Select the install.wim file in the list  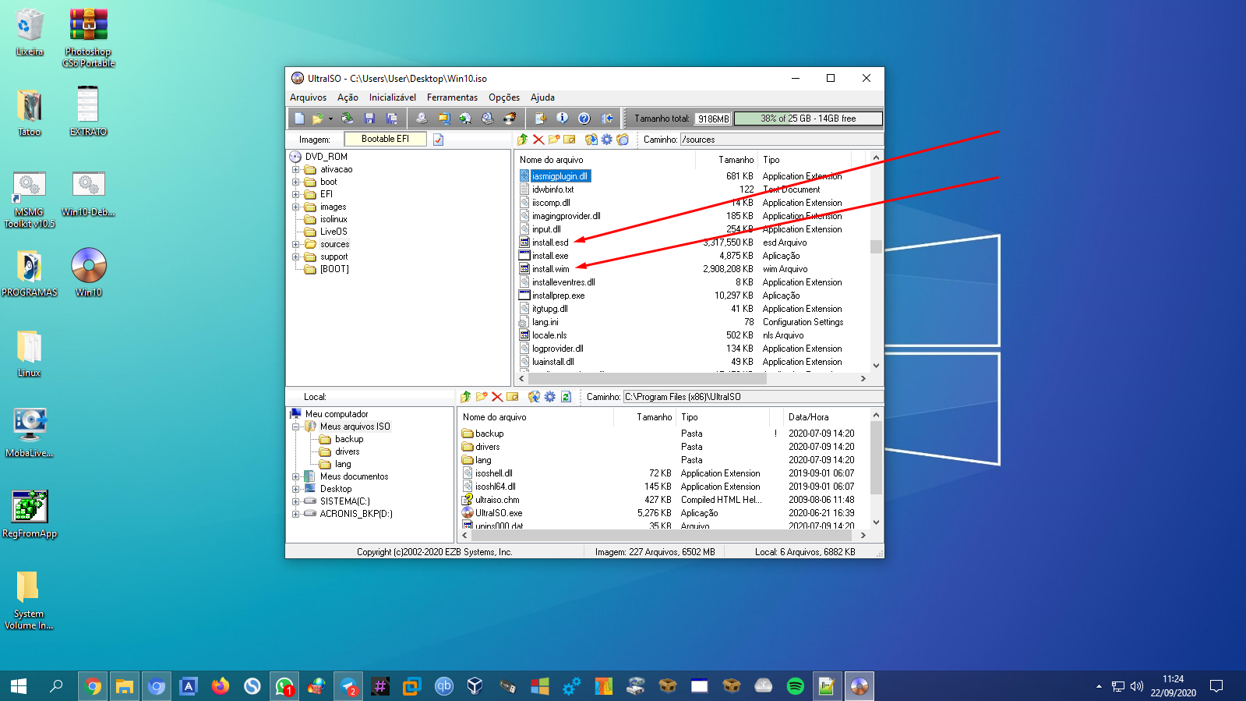tap(551, 269)
